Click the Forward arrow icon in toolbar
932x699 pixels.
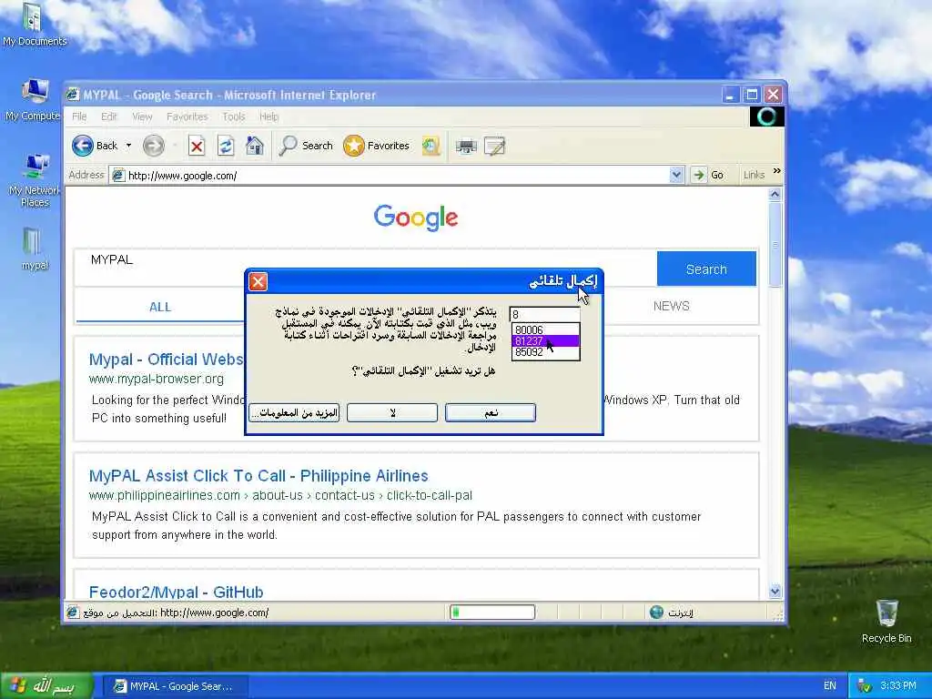coord(153,146)
